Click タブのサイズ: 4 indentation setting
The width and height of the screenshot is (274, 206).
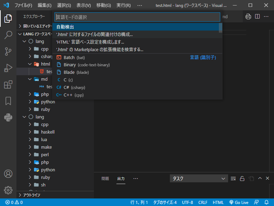(x=165, y=202)
